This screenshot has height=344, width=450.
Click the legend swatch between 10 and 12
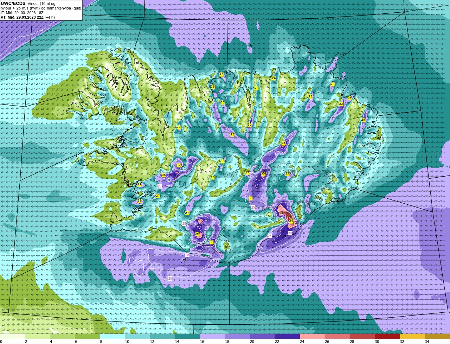point(137,336)
